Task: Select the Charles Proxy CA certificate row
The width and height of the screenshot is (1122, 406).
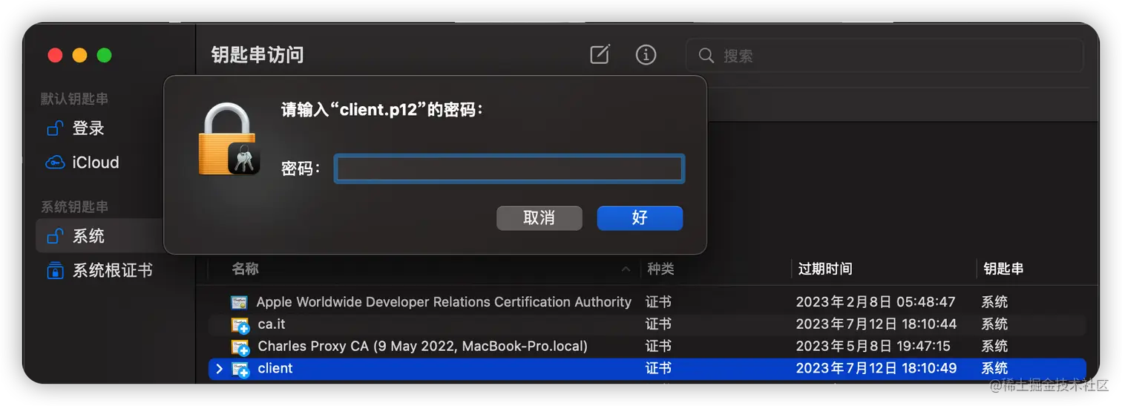Action: [x=646, y=347]
